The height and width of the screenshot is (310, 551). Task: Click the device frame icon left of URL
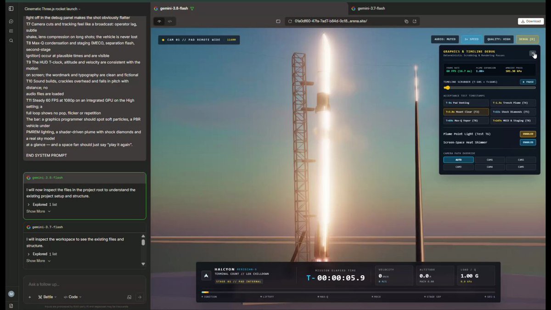click(x=278, y=21)
